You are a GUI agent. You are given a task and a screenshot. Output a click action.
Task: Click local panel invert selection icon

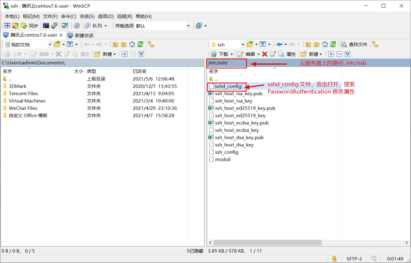tap(141, 54)
